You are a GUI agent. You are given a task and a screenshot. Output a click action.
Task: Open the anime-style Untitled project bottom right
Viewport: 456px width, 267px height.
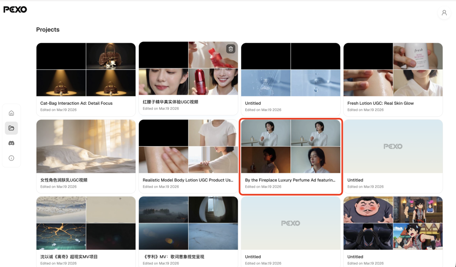click(x=393, y=223)
